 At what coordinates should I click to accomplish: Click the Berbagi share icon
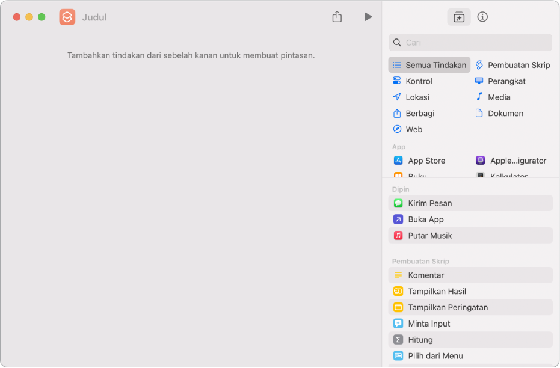[397, 113]
